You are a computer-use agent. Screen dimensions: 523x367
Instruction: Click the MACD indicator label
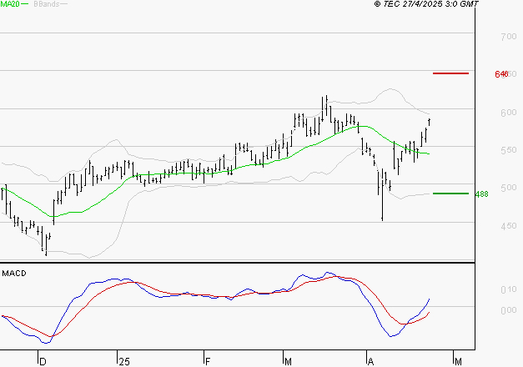pos(14,273)
